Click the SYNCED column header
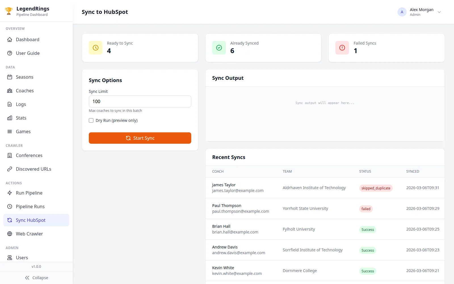 413,172
